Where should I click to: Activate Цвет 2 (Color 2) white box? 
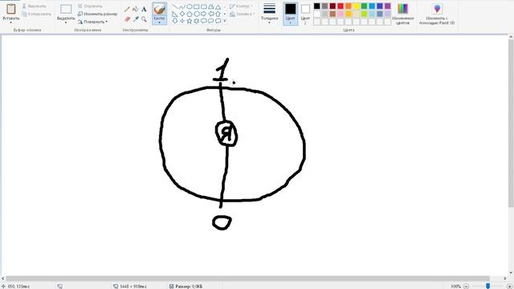305,14
